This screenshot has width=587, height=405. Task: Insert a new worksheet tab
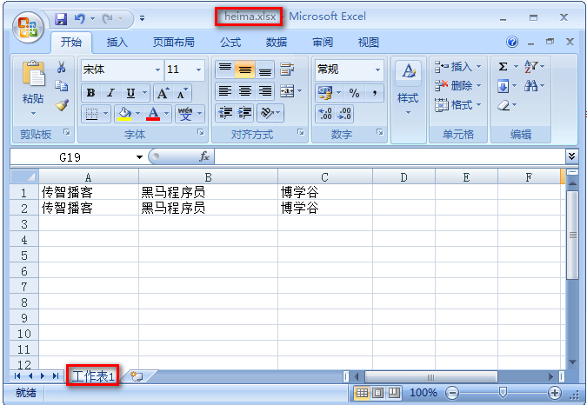pos(137,376)
